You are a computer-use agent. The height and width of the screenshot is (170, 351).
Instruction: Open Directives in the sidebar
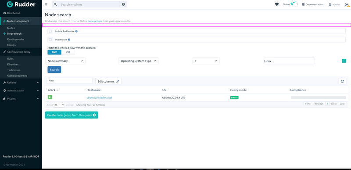13,65
